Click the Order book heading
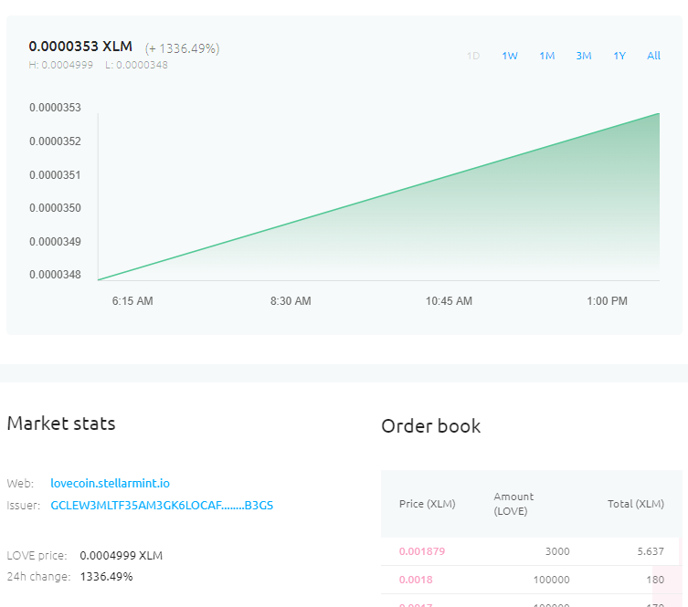 pyautogui.click(x=431, y=426)
